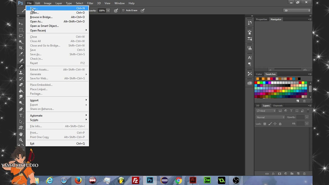Toggle the Auto Erase checkbox

tap(123, 10)
